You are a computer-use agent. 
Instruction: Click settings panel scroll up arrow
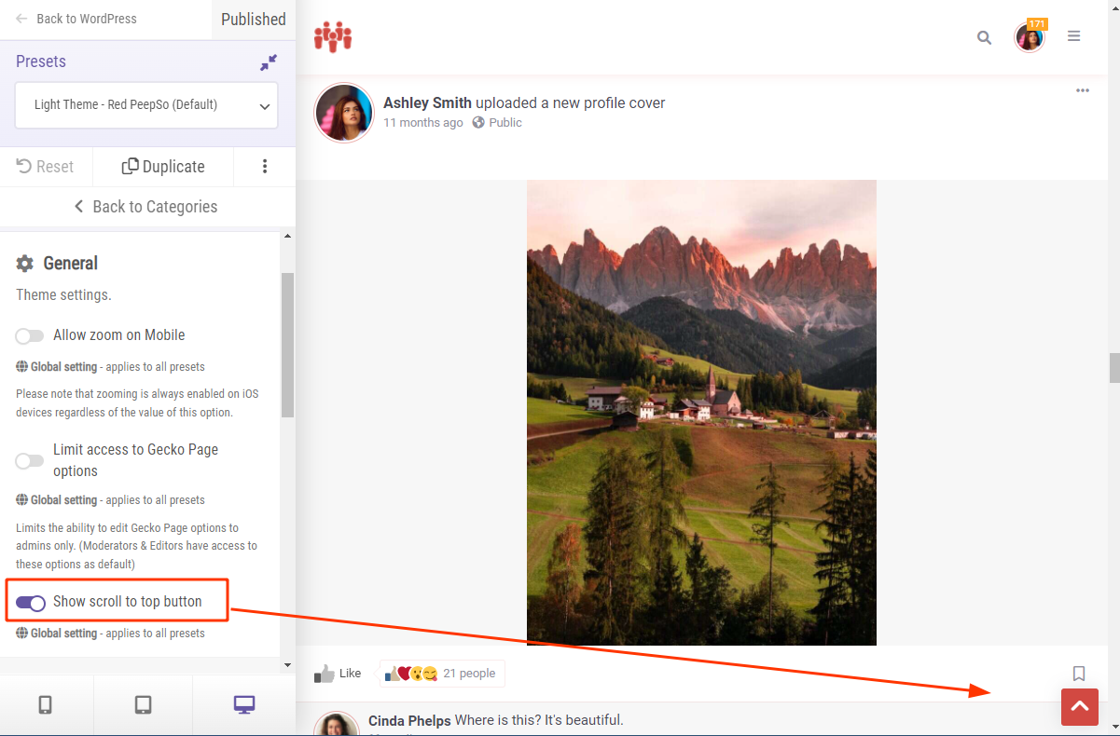tap(287, 236)
